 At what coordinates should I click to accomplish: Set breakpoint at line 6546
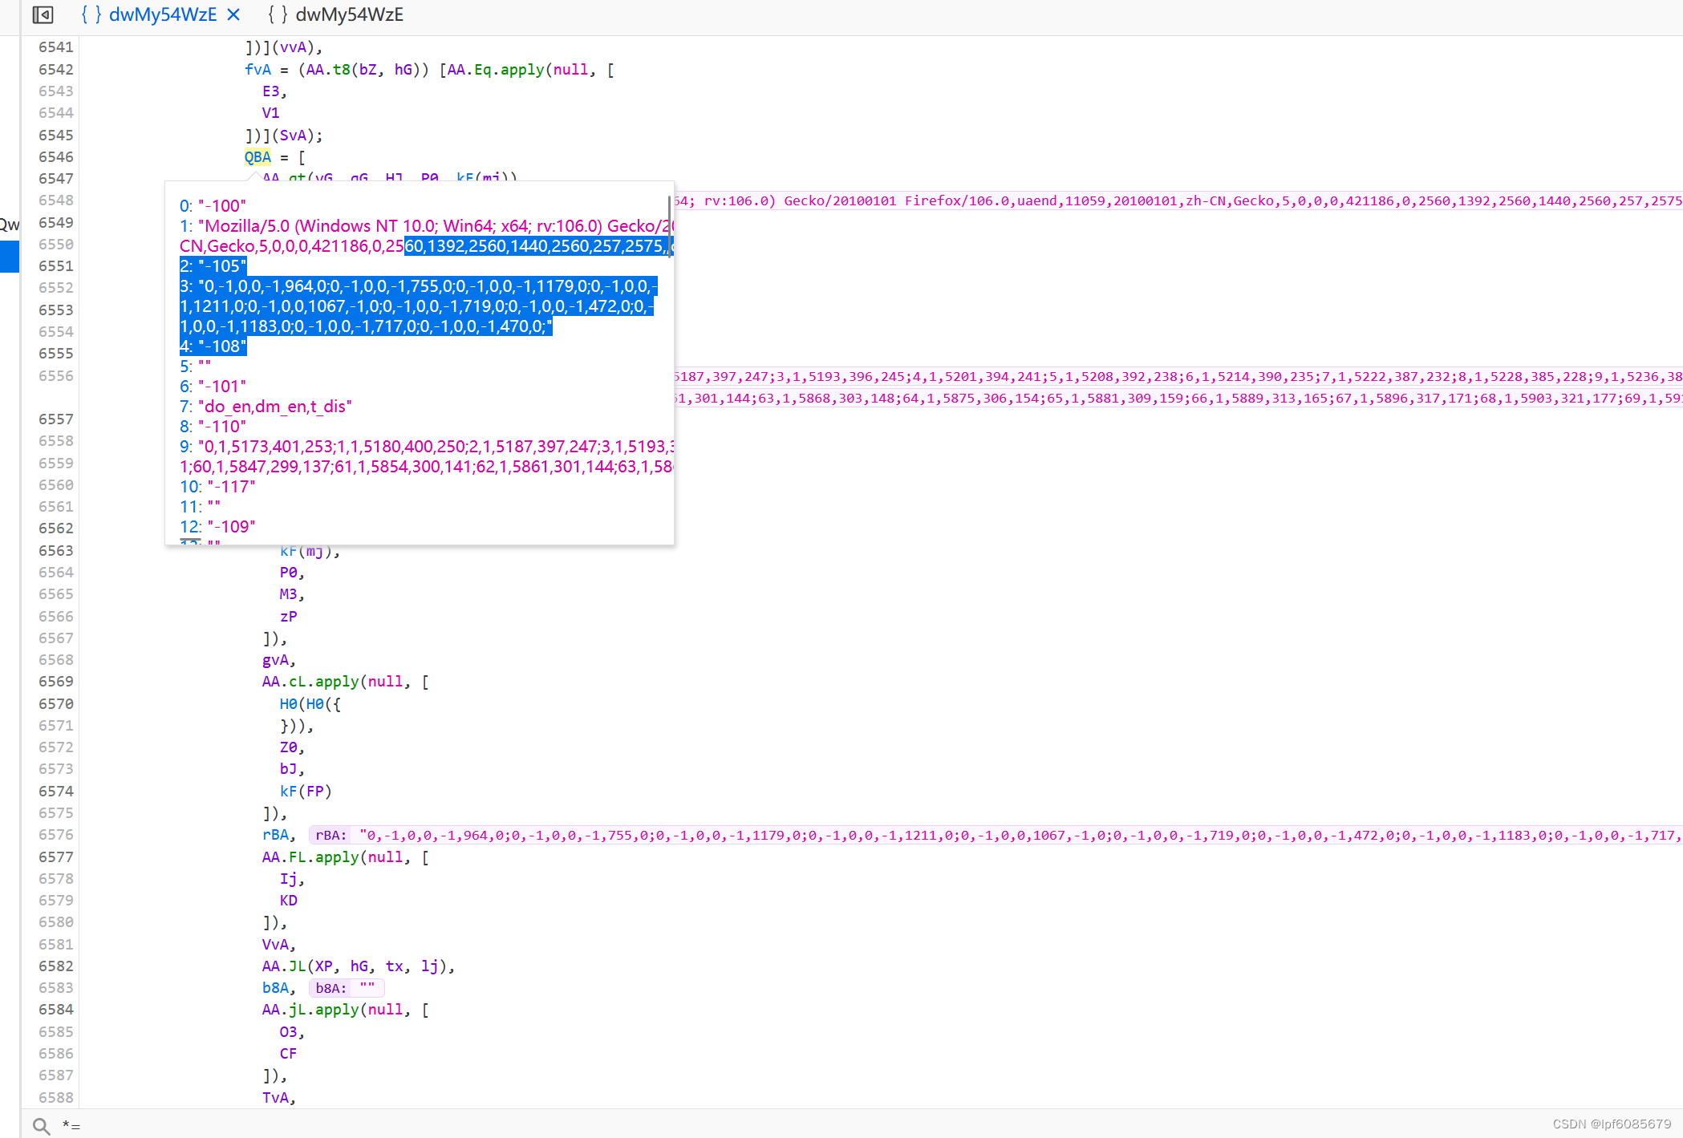pos(55,157)
